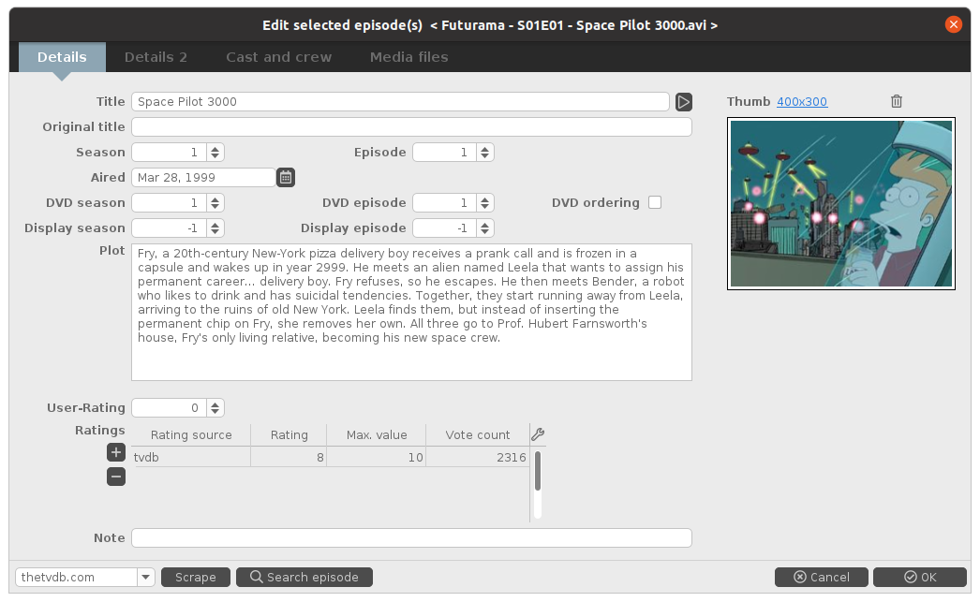Expand the thetvdb.com scraper dropdown
Image resolution: width=980 pixels, height=602 pixels.
point(145,577)
